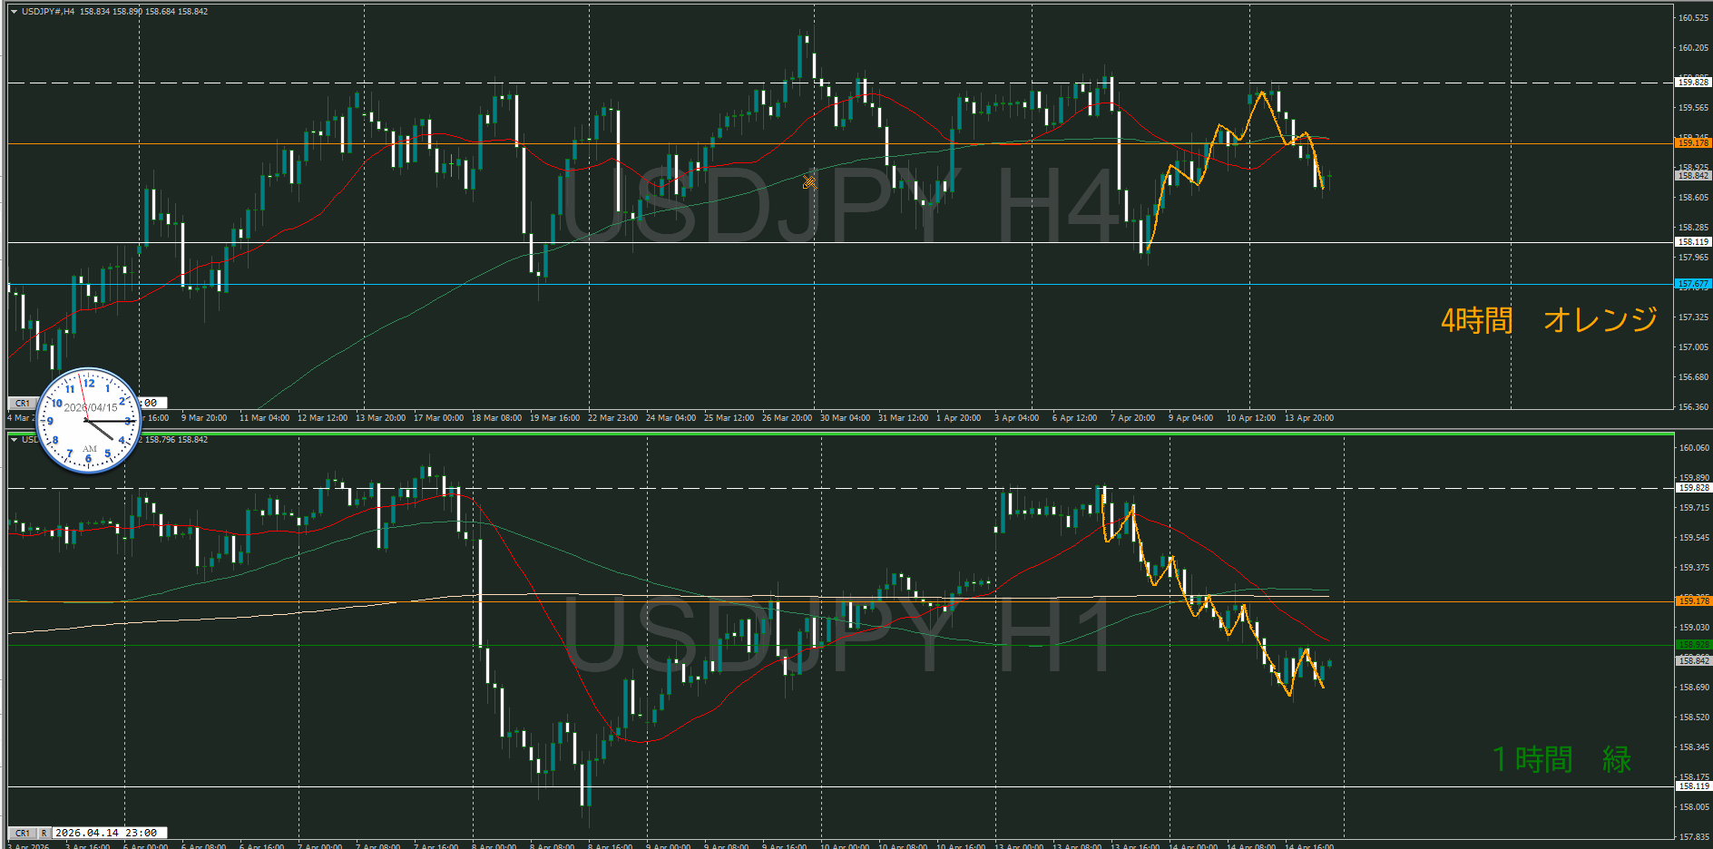Click the '26 Mar 20:00' time label on H4 axis
1713x849 pixels.
[787, 418]
